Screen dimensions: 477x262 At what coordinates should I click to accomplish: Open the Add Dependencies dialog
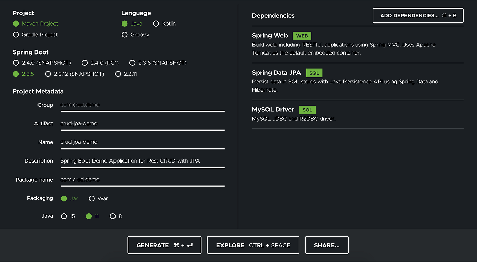point(418,16)
